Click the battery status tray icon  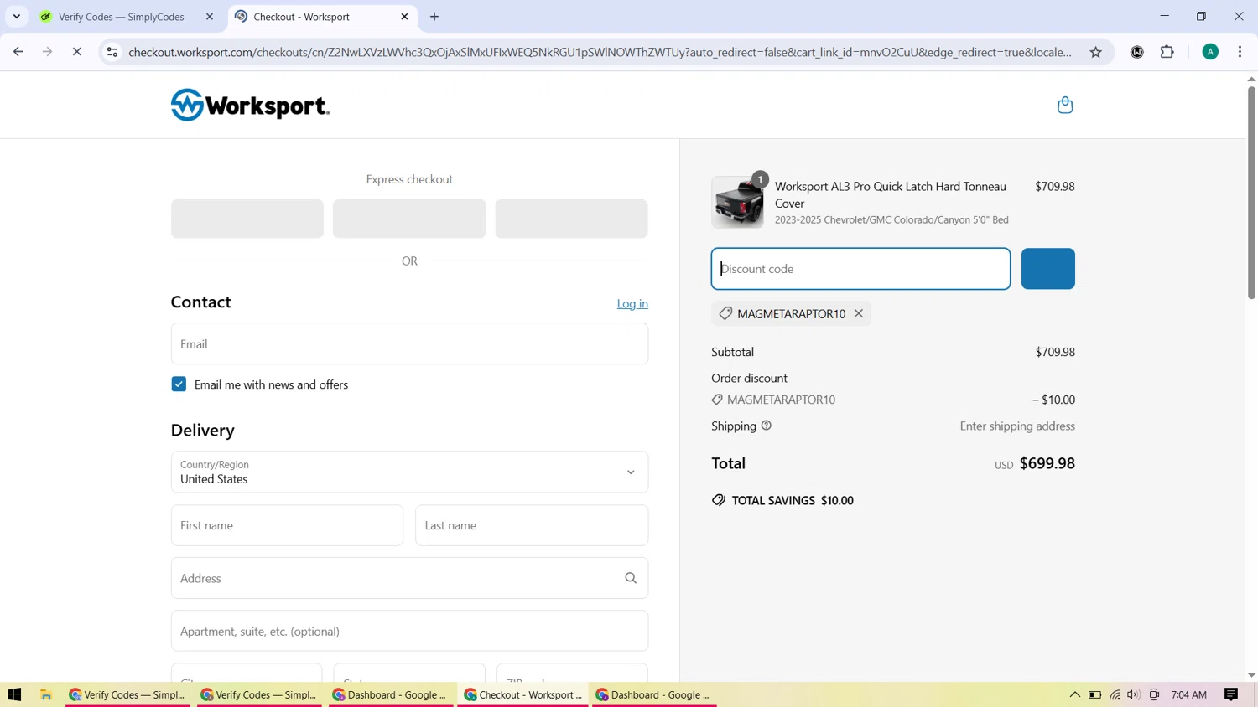(x=1094, y=694)
